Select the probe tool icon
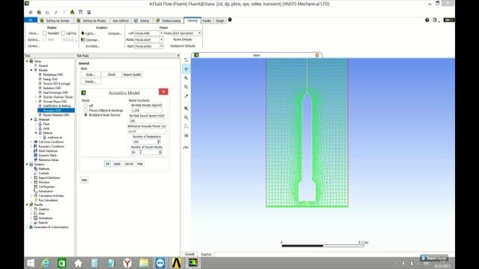 point(186,96)
